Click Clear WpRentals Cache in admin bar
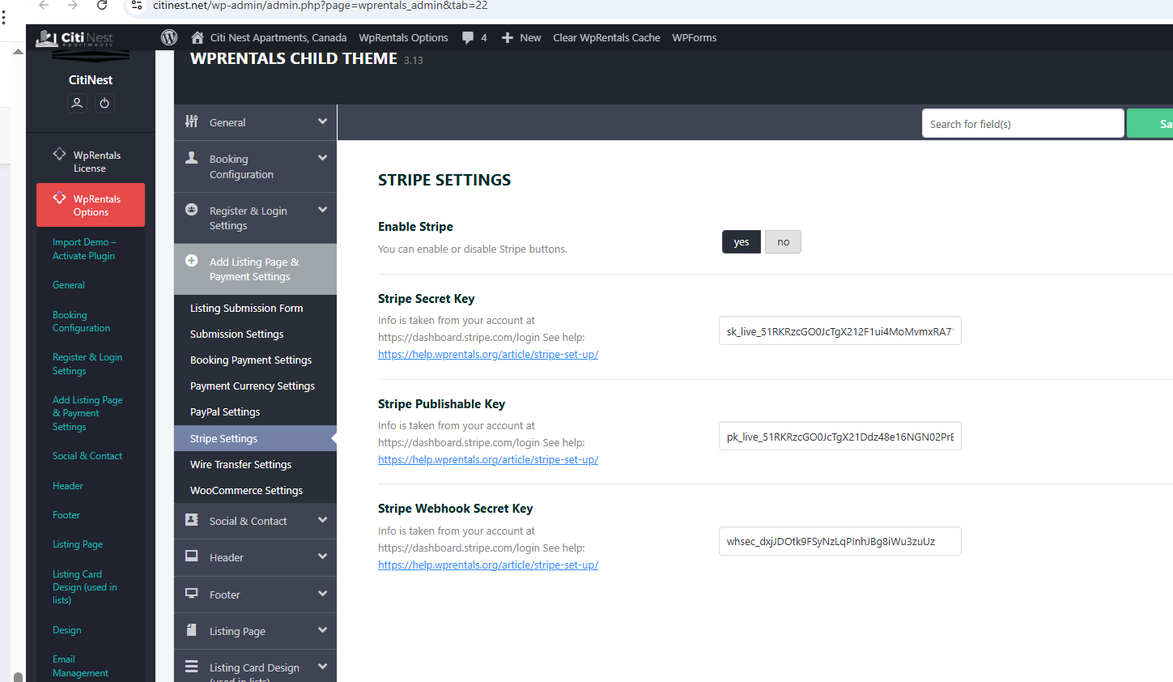The width and height of the screenshot is (1173, 682). (606, 37)
